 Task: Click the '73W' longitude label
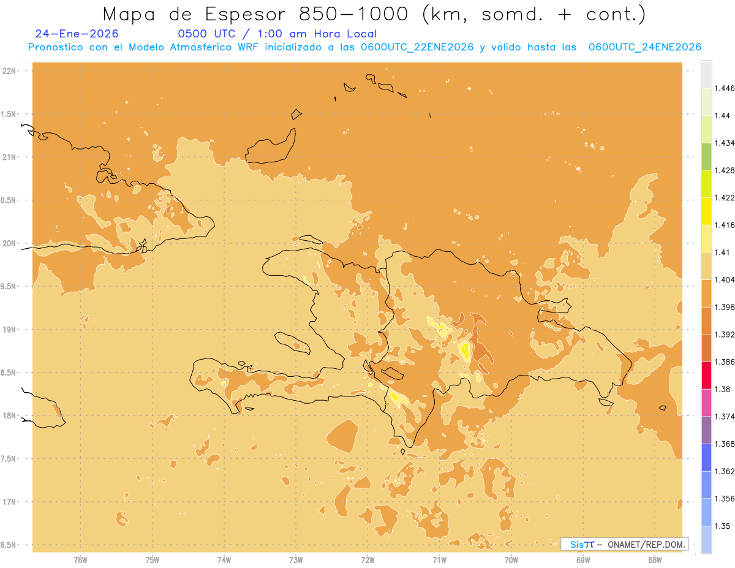pyautogui.click(x=296, y=561)
